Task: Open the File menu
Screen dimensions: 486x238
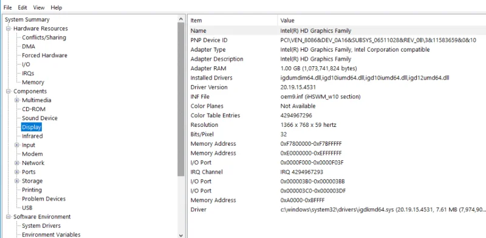Action: pyautogui.click(x=8, y=7)
